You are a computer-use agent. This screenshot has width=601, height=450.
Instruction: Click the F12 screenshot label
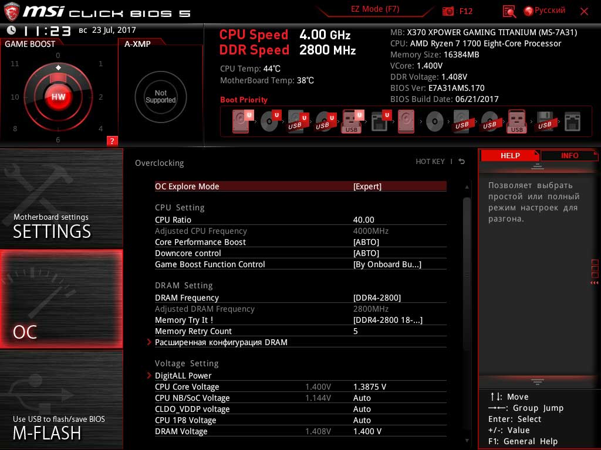(x=465, y=11)
